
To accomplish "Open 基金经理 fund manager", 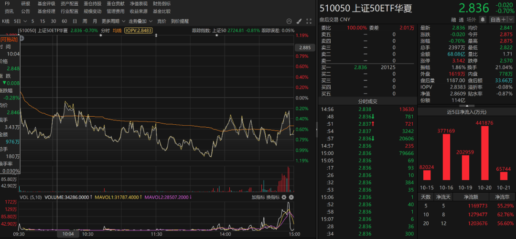I will pos(46,11).
